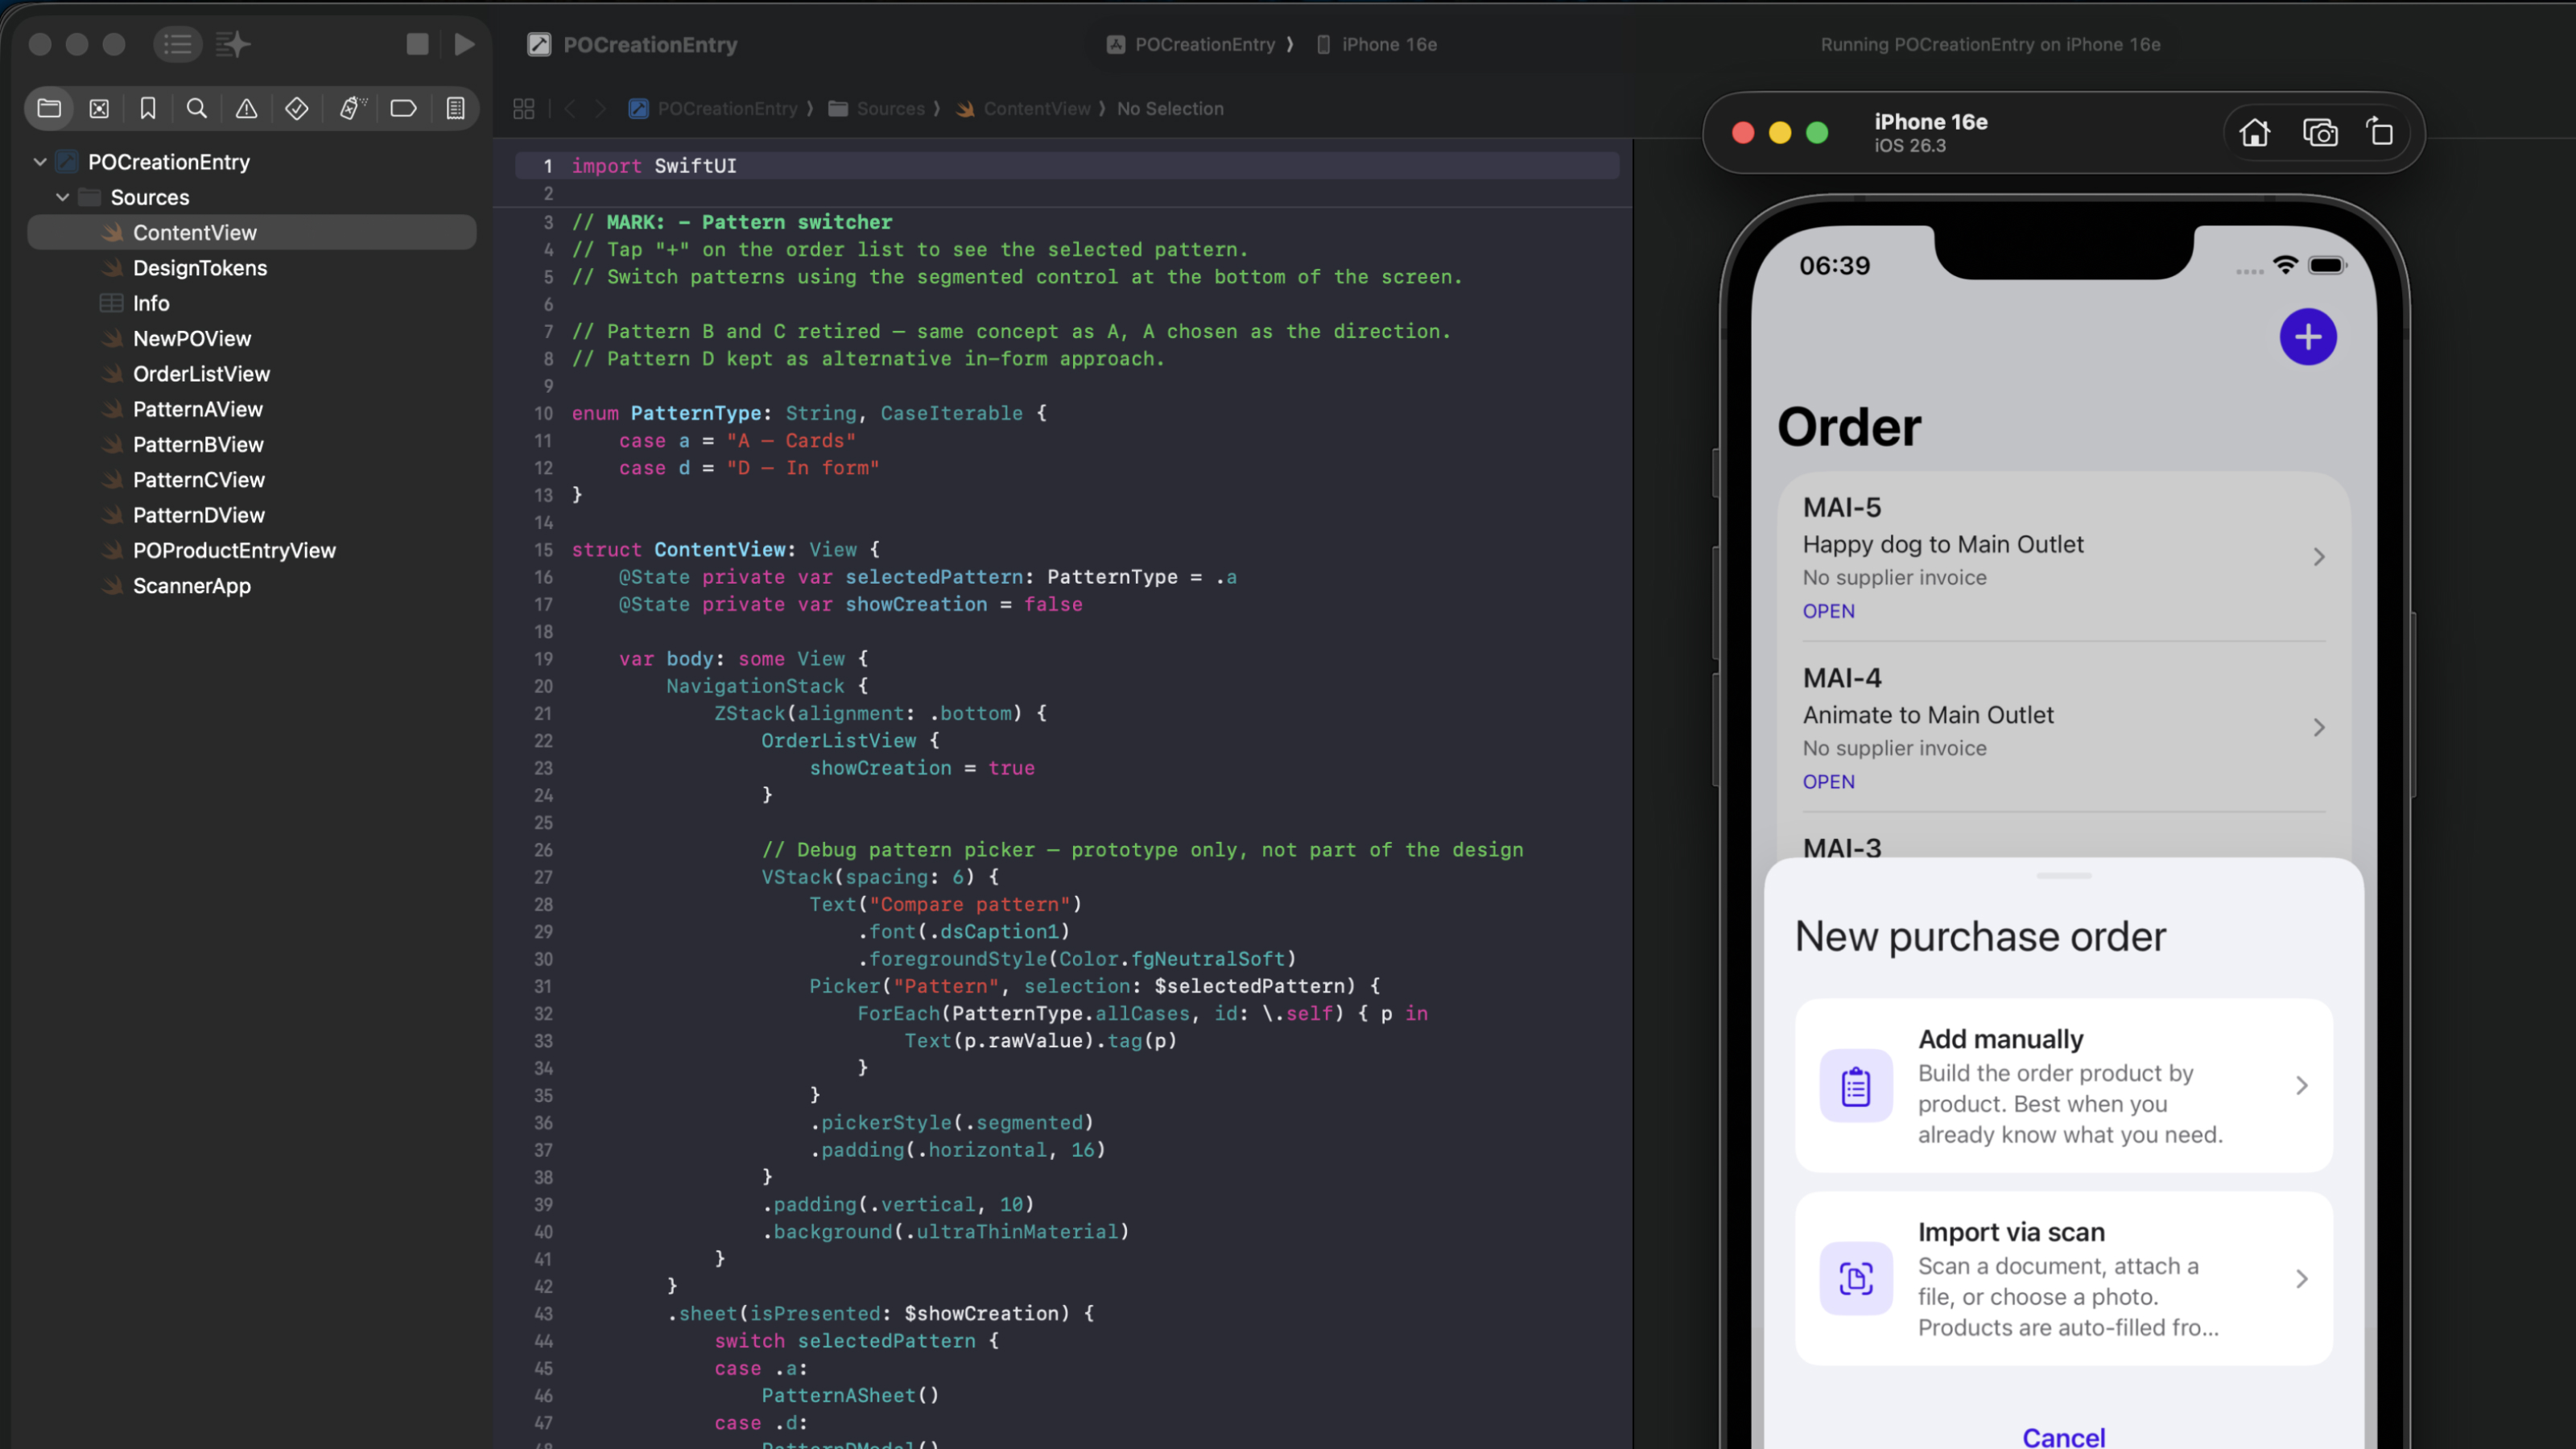
Task: Run the POCreationEntry scheme
Action: click(464, 44)
